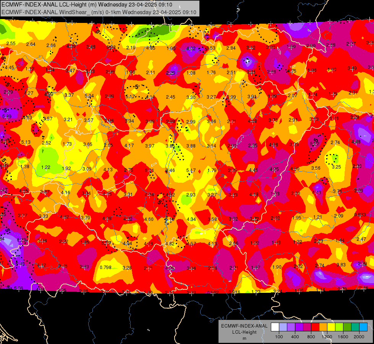374x344 pixels.
Task: Click the legend tick label 1200
Action: [x=327, y=337]
